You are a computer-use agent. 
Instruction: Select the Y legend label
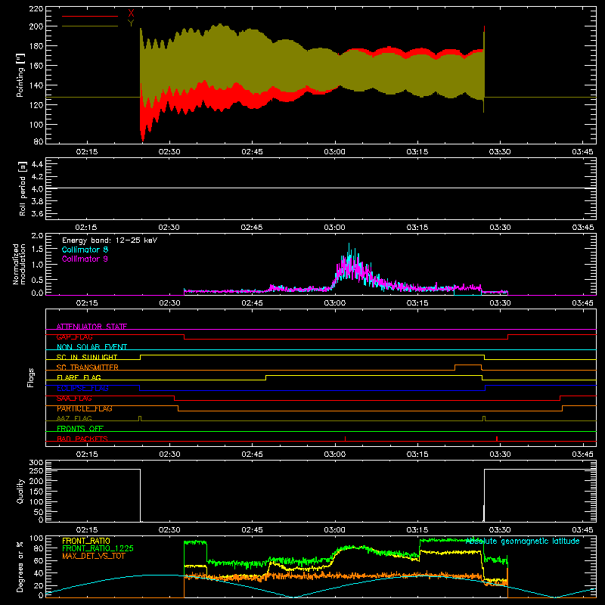coord(131,23)
